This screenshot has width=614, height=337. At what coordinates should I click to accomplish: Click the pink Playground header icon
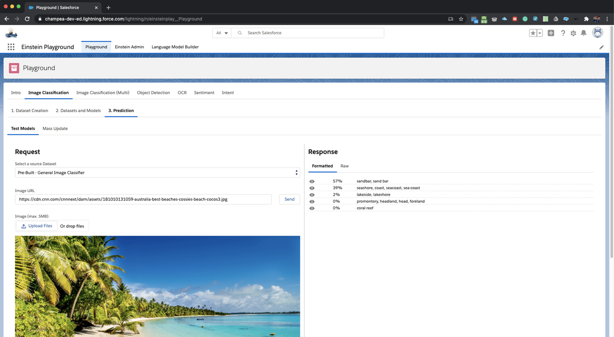click(x=14, y=68)
